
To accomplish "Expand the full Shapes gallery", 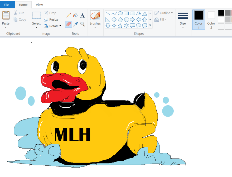I will (150, 25).
